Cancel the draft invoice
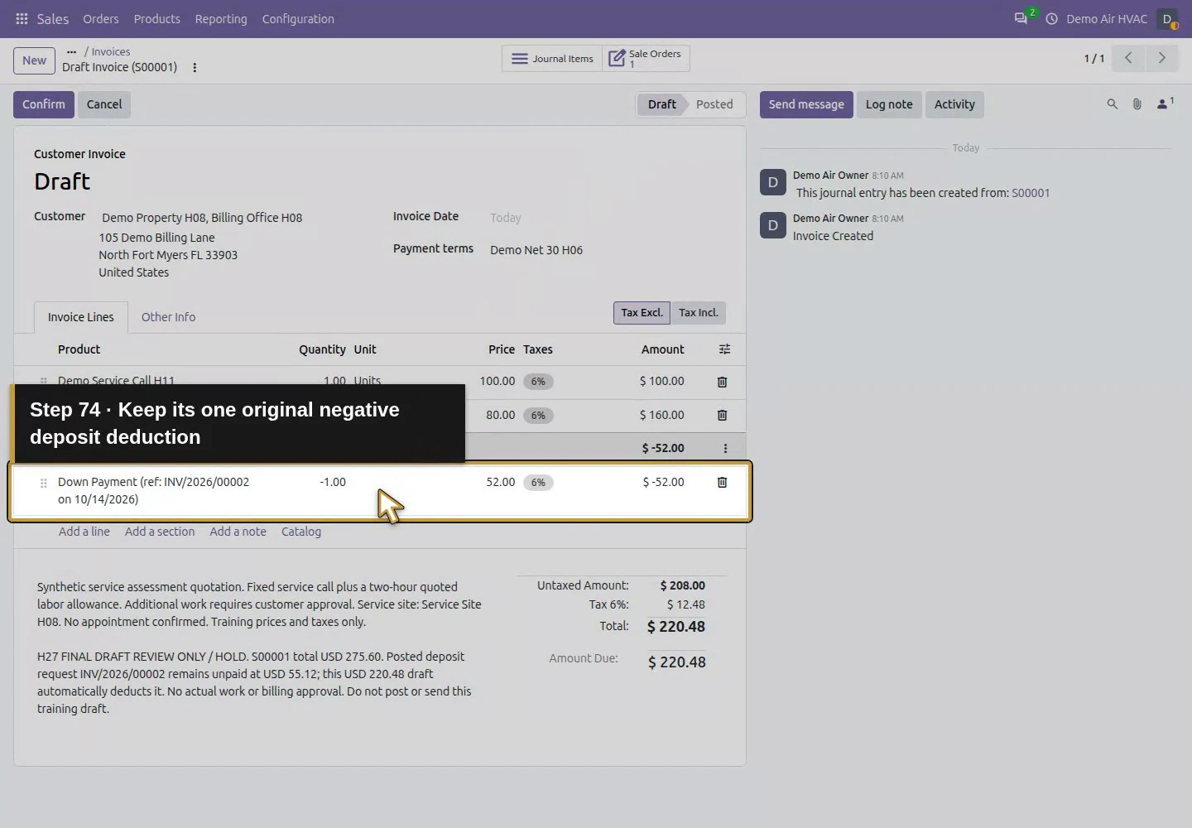This screenshot has width=1192, height=828. 104,104
